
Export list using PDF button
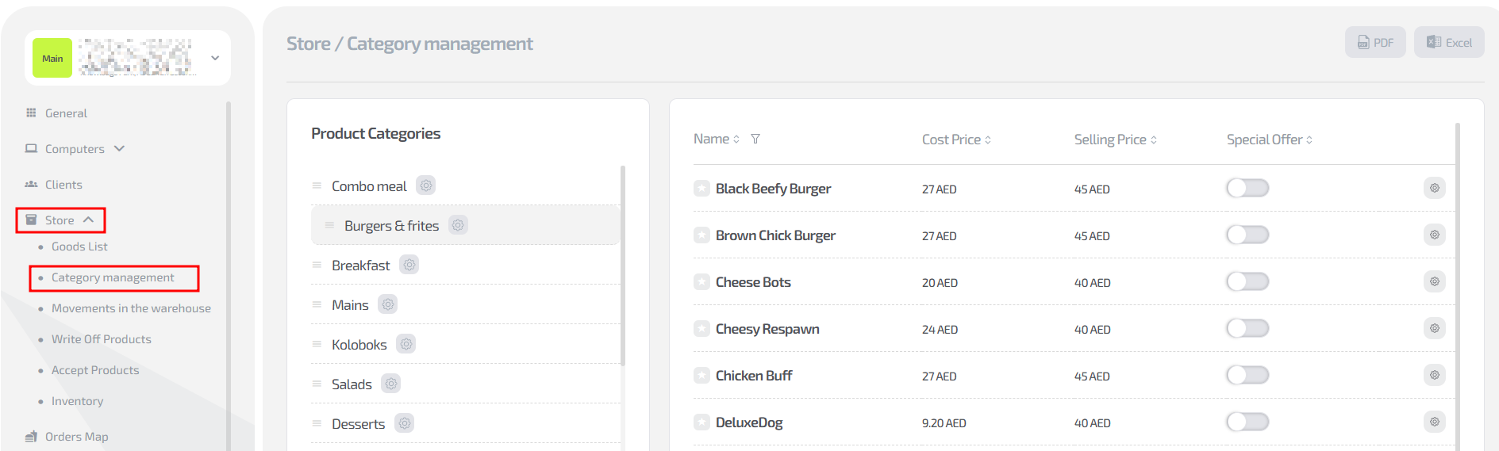tap(1375, 43)
